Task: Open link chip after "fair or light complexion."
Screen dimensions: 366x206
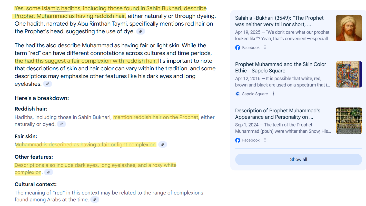Action: pyautogui.click(x=163, y=145)
